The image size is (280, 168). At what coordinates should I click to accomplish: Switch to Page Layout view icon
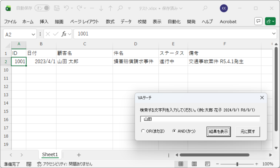pyautogui.click(x=194, y=164)
